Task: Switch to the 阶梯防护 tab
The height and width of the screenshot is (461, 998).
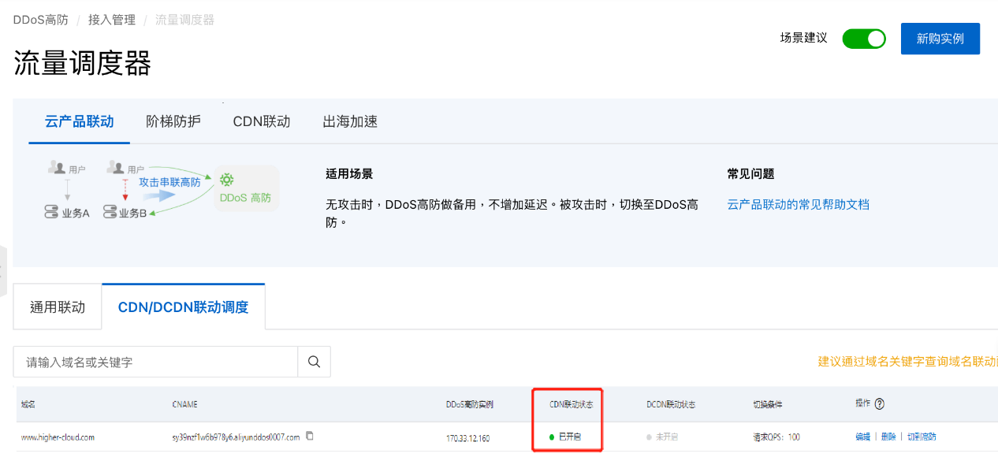Action: pyautogui.click(x=173, y=121)
